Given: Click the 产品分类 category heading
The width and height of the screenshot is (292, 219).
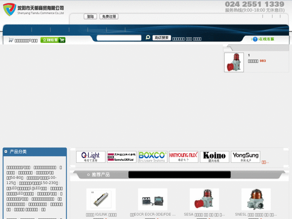Looking at the screenshot, I should click(18, 151).
